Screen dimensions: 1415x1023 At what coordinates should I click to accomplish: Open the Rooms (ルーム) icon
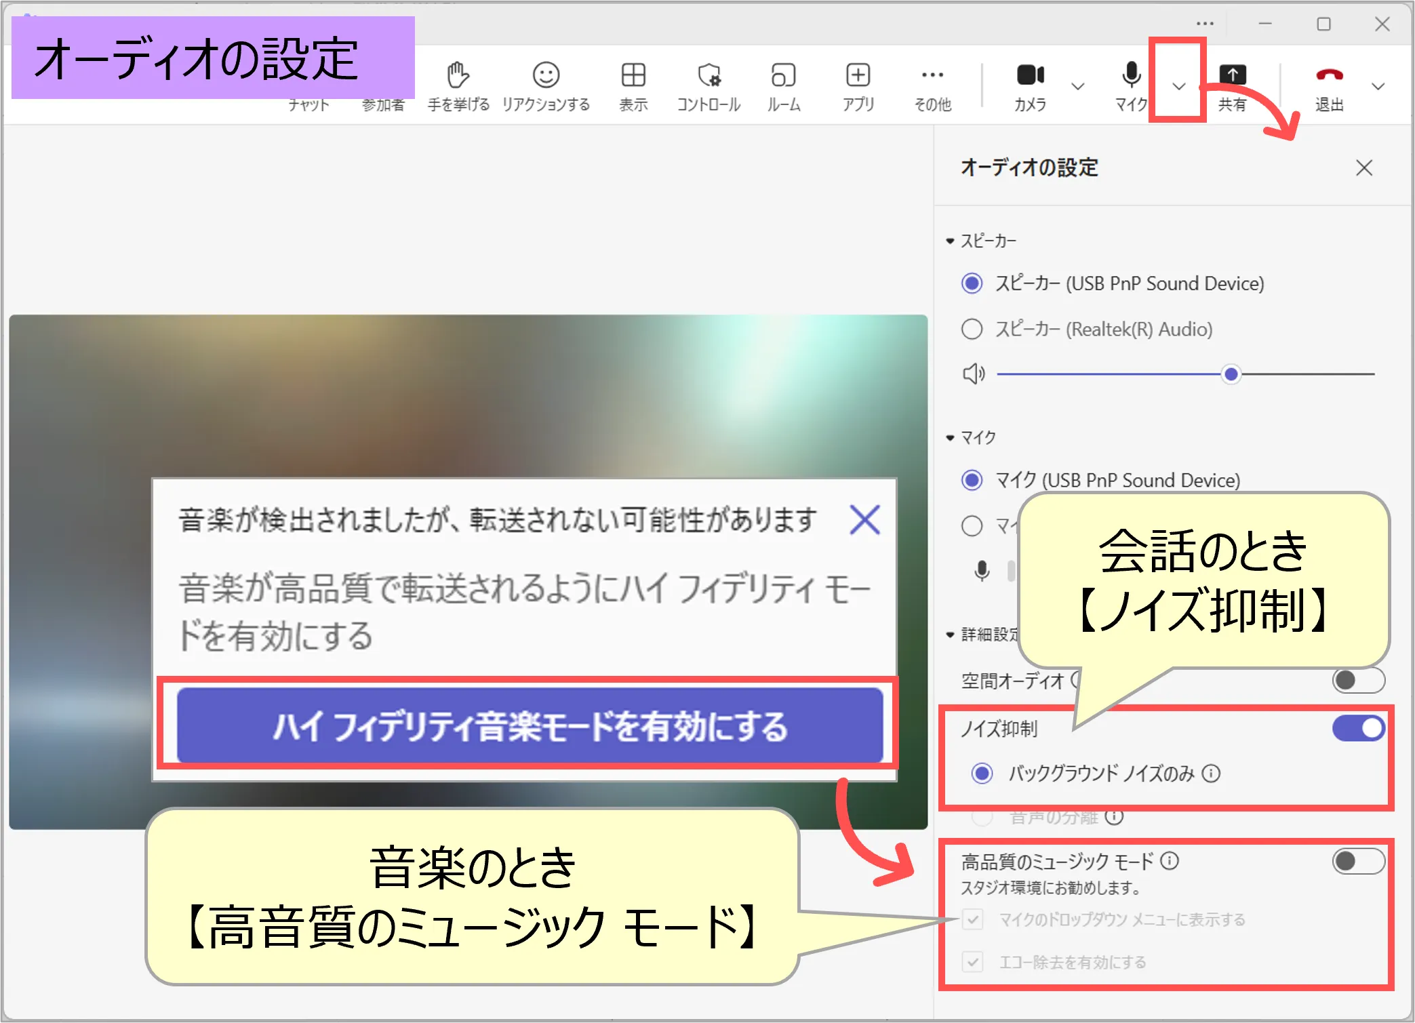783,75
